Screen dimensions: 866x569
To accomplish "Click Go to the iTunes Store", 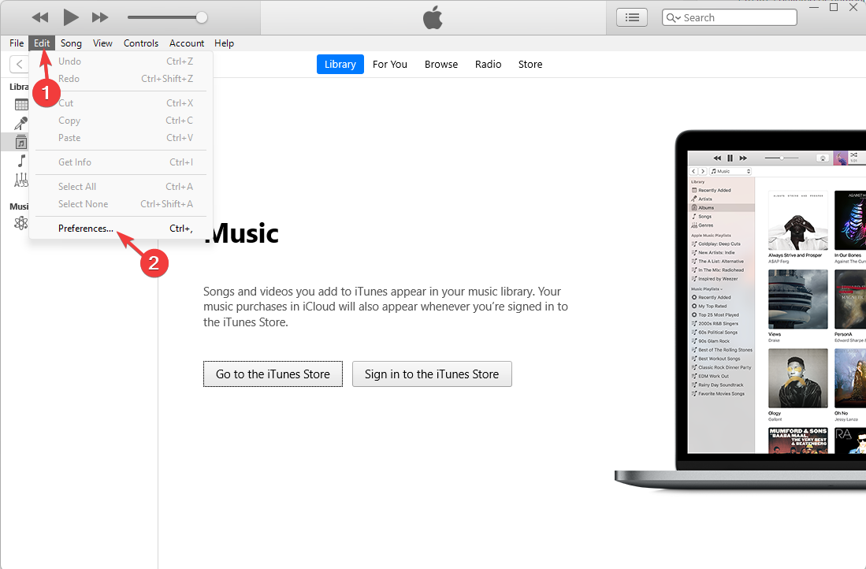I will click(273, 374).
